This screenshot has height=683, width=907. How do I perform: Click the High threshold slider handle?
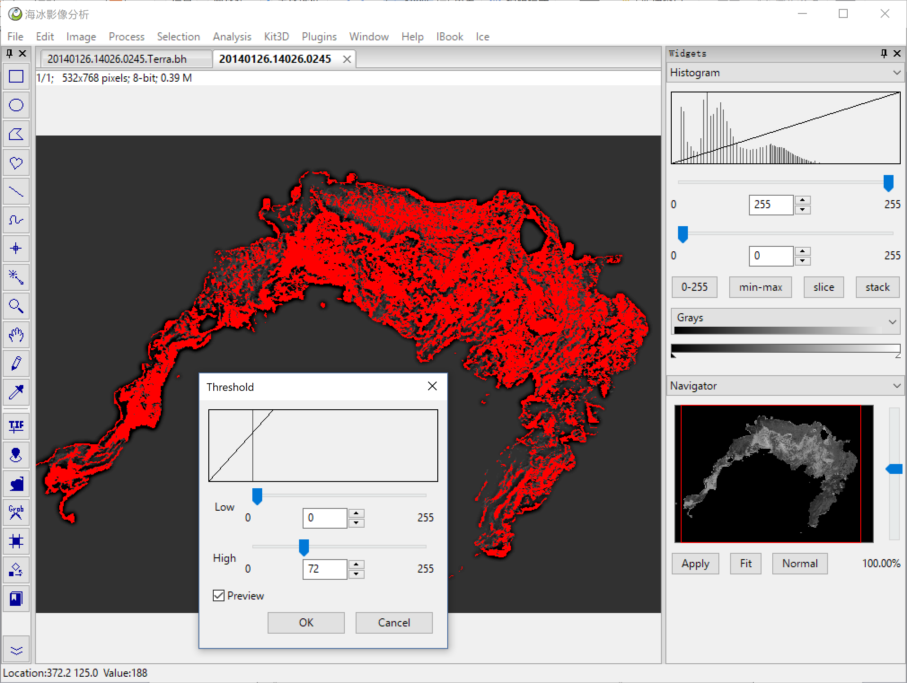click(304, 547)
